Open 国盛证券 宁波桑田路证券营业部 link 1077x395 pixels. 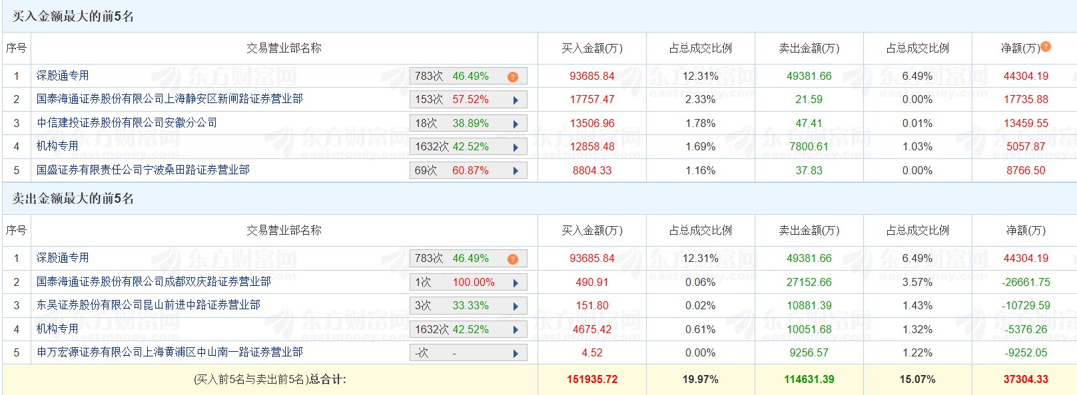(143, 170)
